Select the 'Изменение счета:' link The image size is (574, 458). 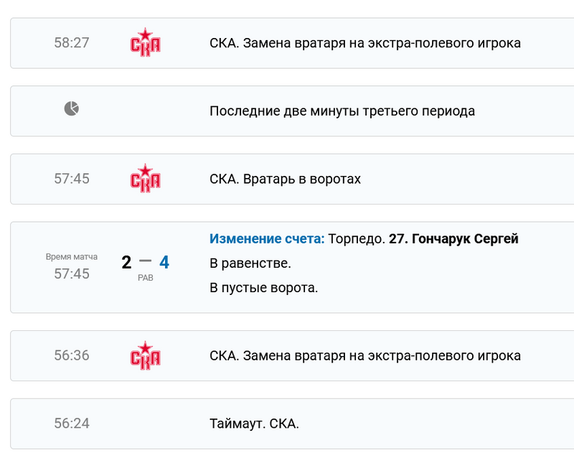pos(267,239)
